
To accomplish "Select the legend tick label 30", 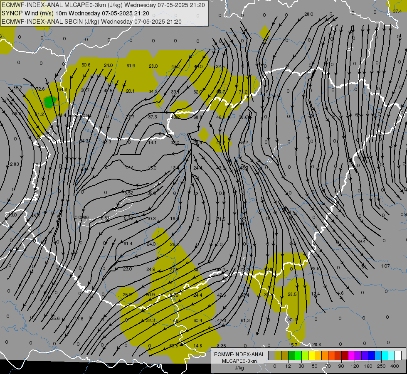I will click(301, 366).
